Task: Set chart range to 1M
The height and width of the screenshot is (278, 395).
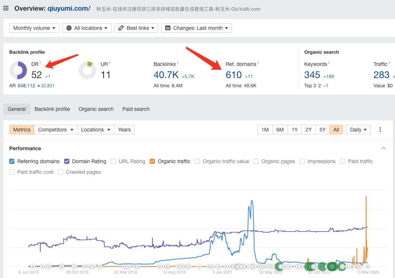Action: click(x=265, y=130)
